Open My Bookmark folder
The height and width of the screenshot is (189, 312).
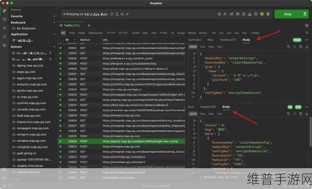pos(24,29)
